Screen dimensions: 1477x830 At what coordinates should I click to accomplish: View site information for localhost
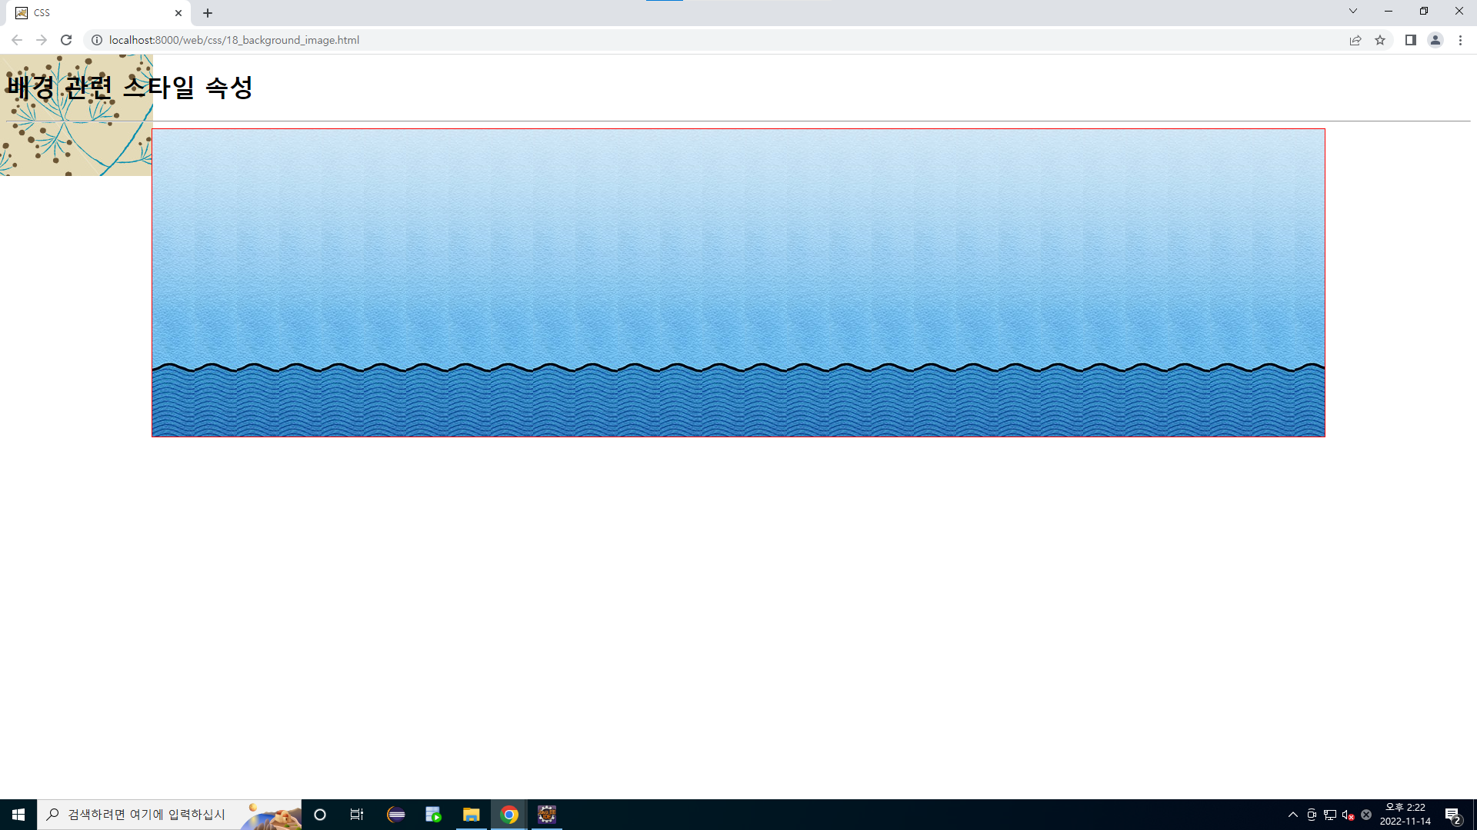[x=97, y=40]
